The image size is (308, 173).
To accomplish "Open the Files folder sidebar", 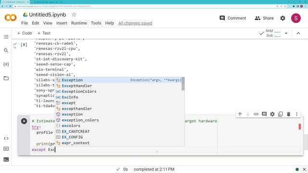I will point(6,78).
